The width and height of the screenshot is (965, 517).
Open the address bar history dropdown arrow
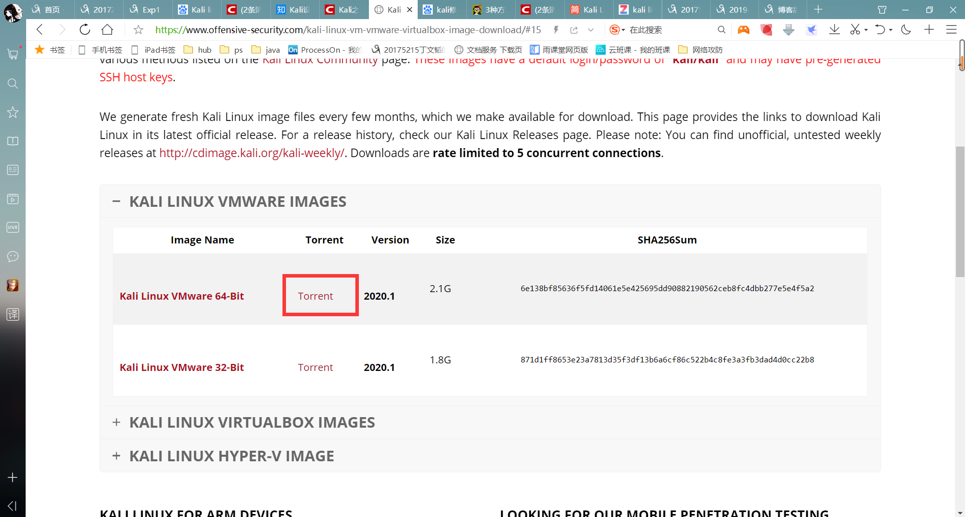(591, 30)
